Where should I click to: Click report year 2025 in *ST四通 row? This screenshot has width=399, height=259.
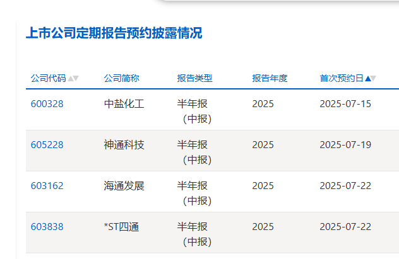[x=263, y=226]
